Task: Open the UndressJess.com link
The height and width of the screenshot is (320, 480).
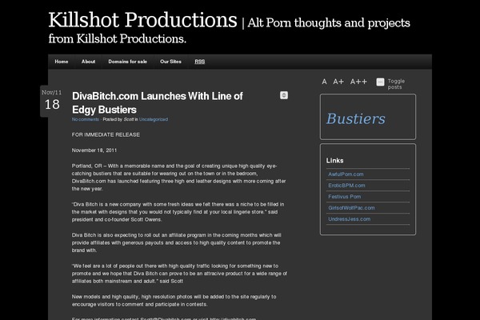Action: 350,219
